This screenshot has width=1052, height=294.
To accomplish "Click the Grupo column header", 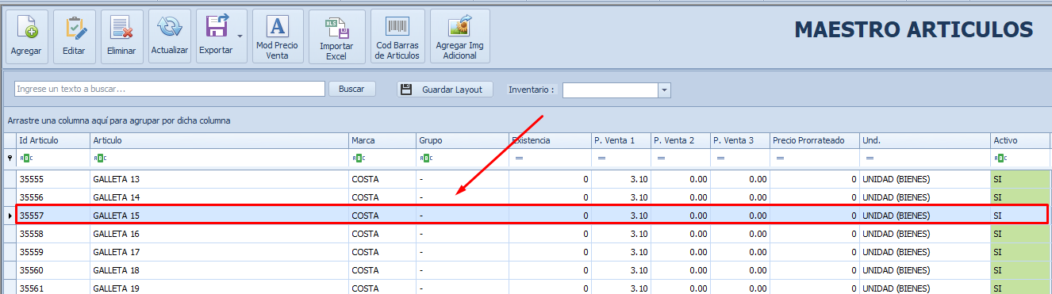I will (463, 140).
